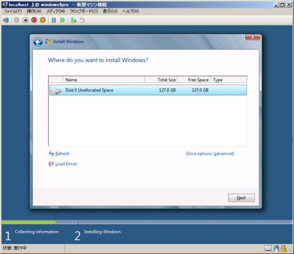Open the 表示(V) menu
294x254 pixels.
point(110,11)
